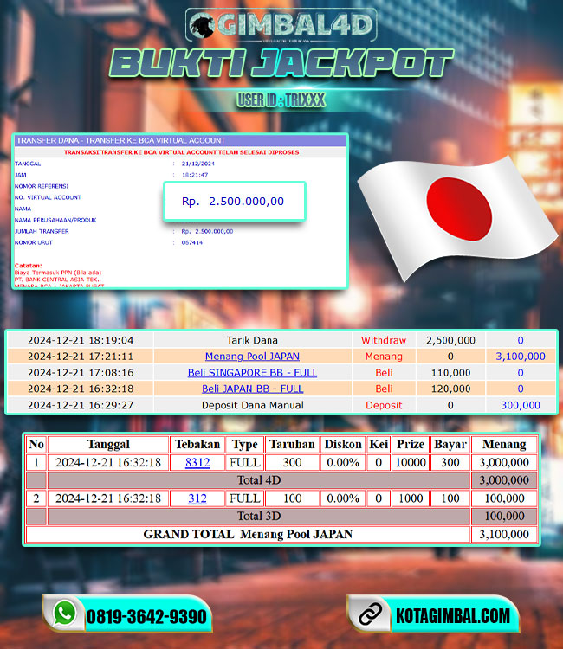Click the 2024-12-21 18:19:04 timestamp
The image size is (563, 649).
pyautogui.click(x=81, y=340)
